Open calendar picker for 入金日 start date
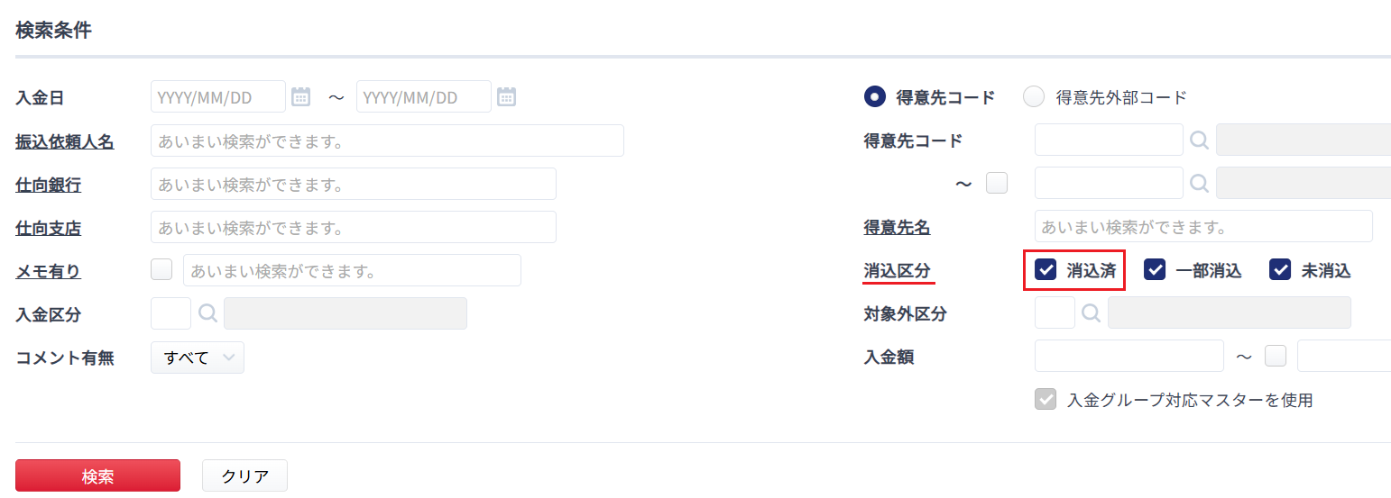The height and width of the screenshot is (498, 1391). coord(300,96)
